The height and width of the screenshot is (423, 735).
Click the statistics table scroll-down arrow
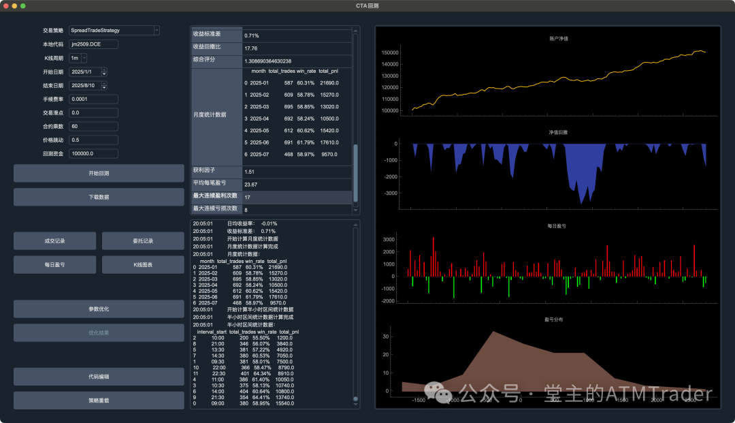[355, 210]
